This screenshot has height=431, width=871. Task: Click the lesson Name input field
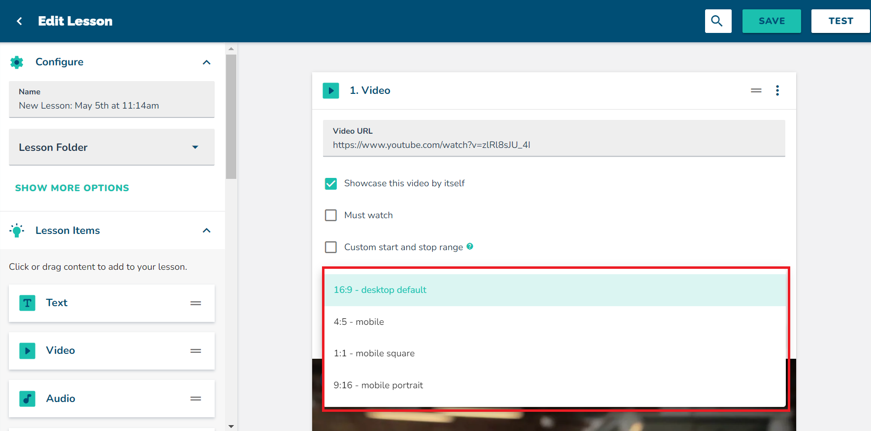[x=112, y=99]
